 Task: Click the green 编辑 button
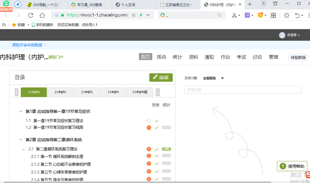point(161,77)
